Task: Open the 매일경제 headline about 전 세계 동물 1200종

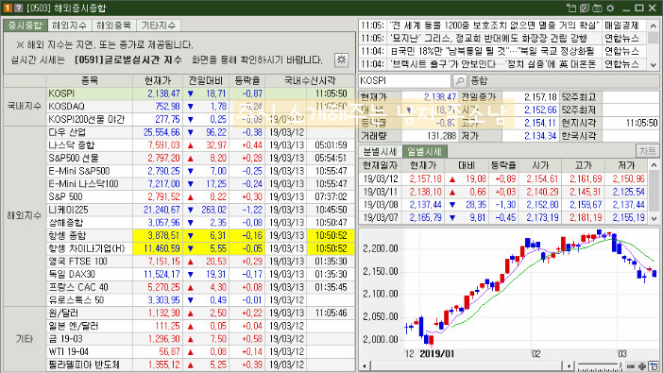Action: pyautogui.click(x=494, y=25)
